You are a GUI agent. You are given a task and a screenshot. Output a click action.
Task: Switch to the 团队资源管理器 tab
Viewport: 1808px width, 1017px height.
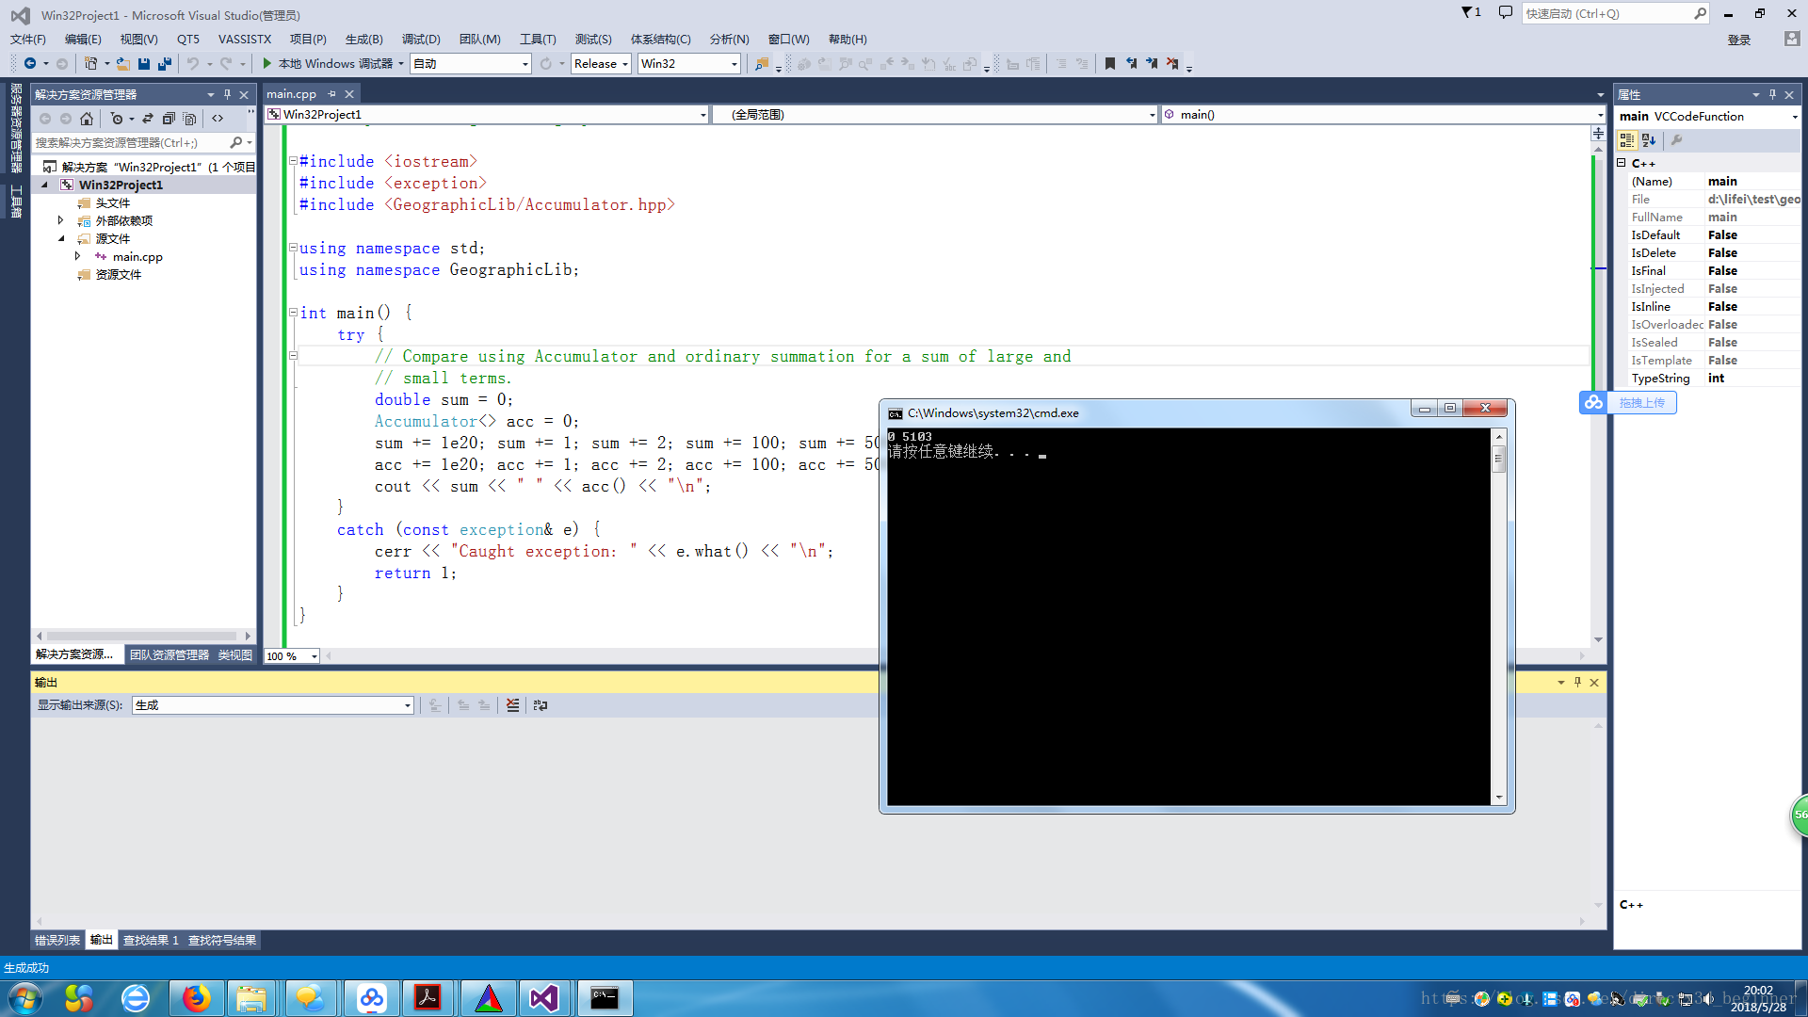[169, 654]
